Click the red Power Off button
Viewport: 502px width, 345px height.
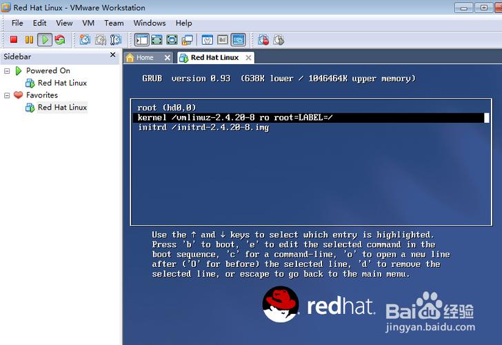(x=14, y=39)
